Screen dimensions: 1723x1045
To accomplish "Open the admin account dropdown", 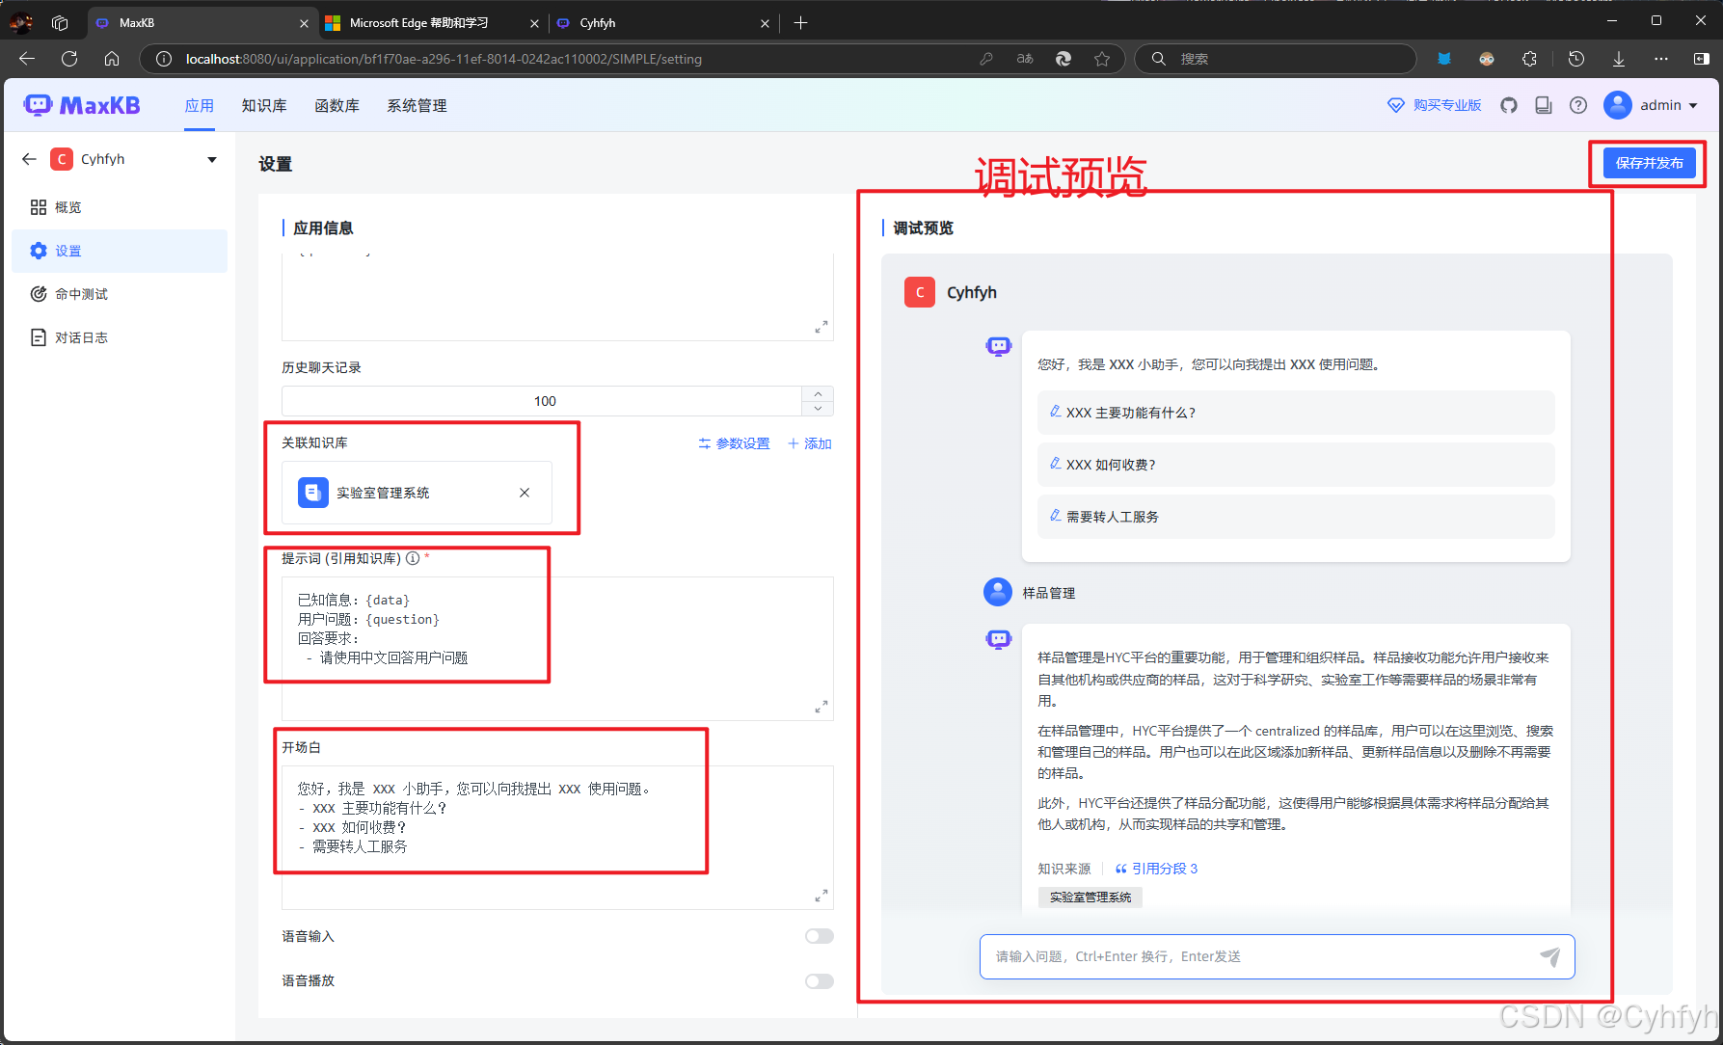I will [x=1693, y=105].
